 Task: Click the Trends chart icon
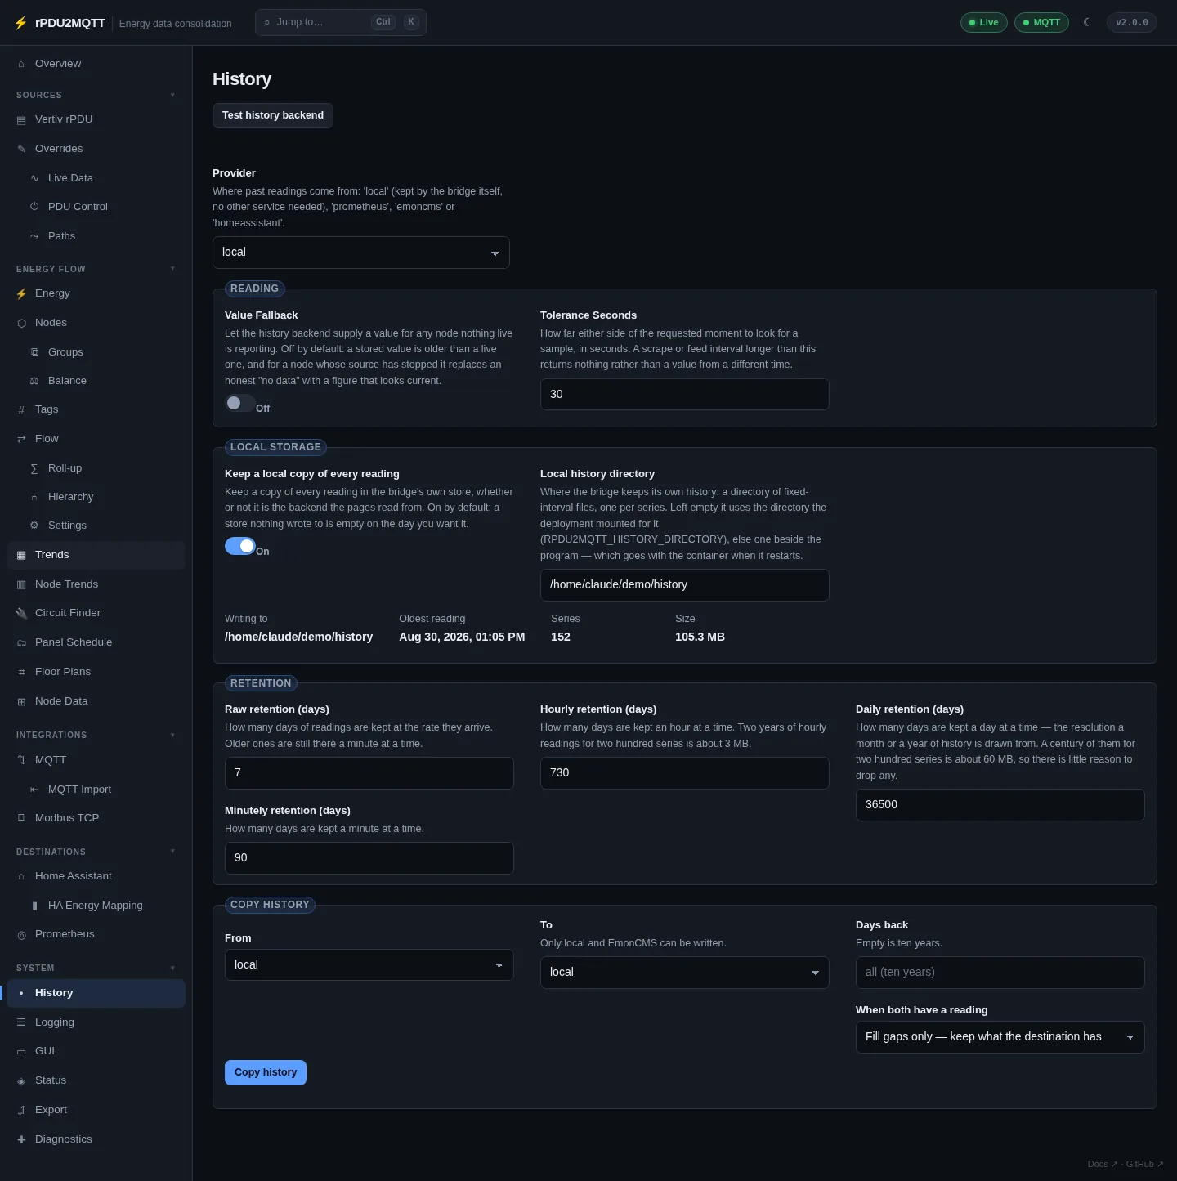21,555
